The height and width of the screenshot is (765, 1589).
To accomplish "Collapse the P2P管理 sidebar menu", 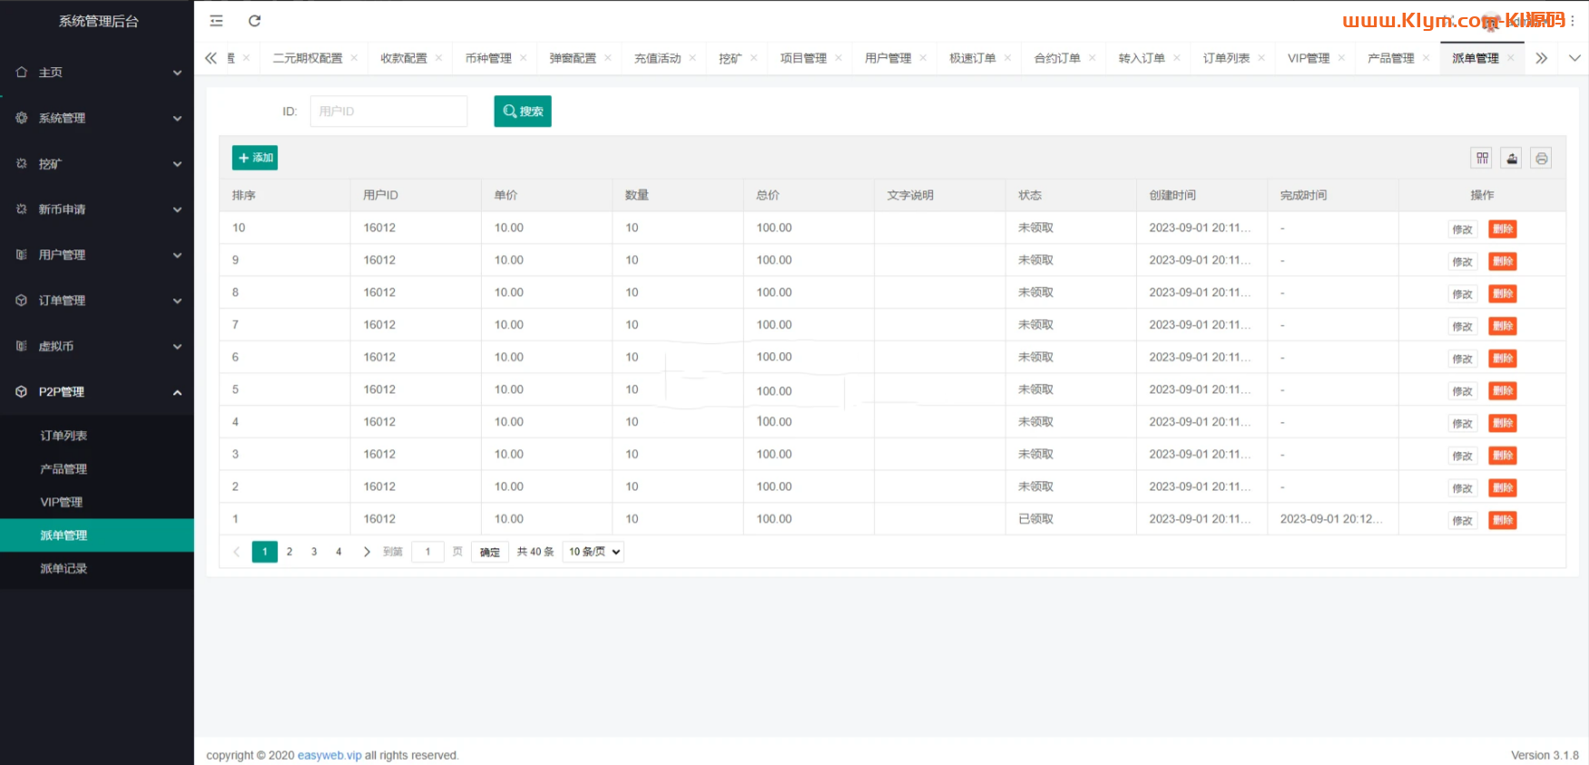I will coord(97,392).
